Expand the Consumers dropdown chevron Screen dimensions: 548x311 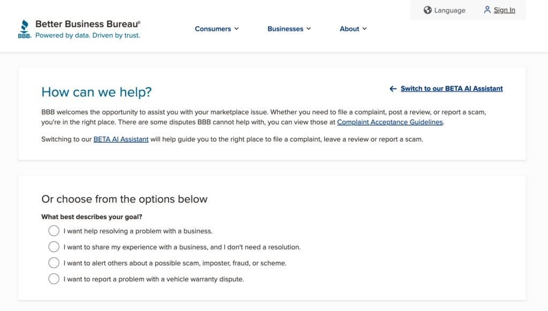pos(237,29)
